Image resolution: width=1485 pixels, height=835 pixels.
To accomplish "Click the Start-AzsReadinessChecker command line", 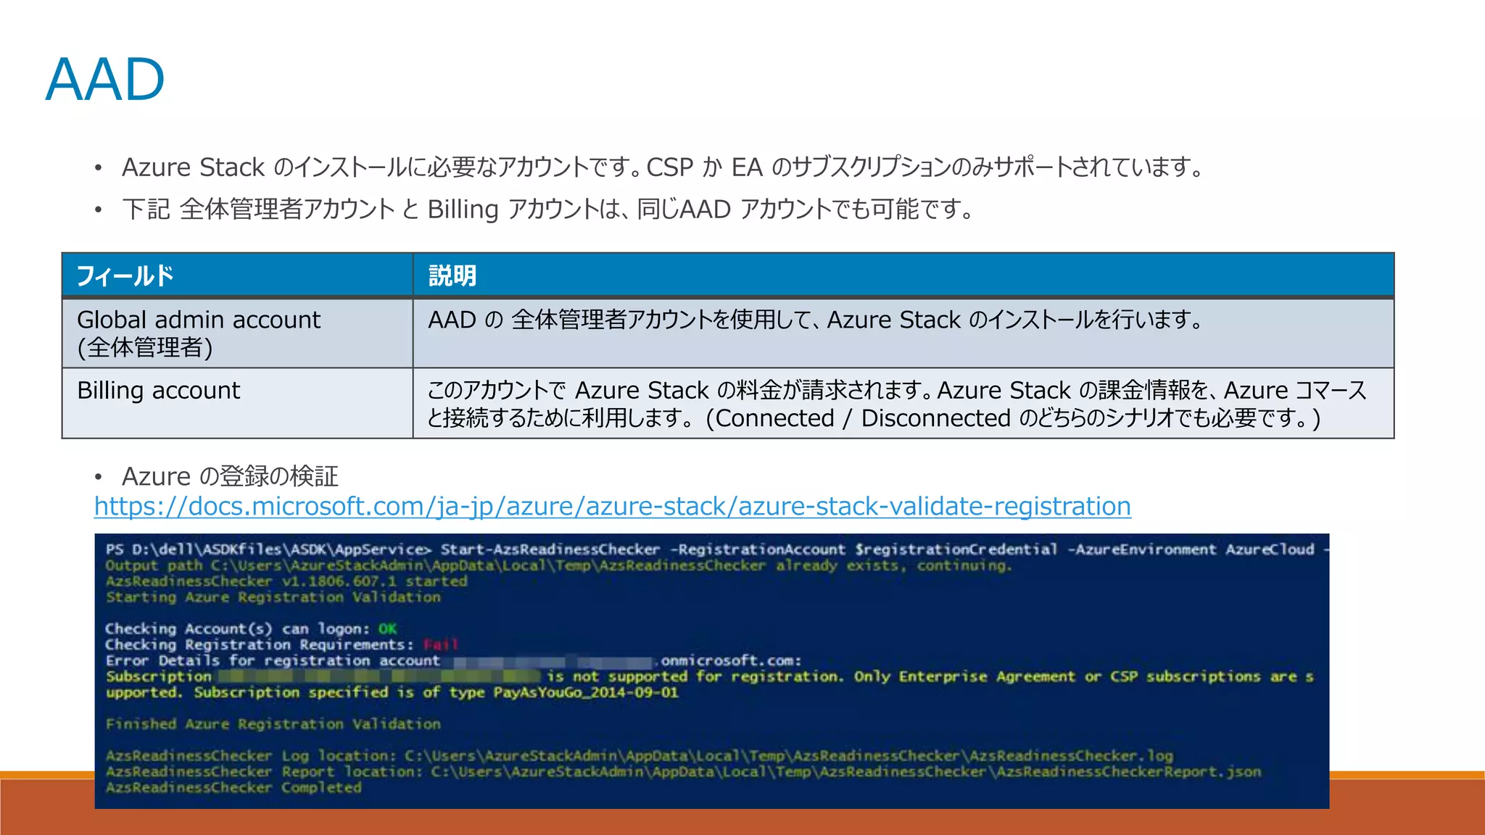I will [x=716, y=549].
